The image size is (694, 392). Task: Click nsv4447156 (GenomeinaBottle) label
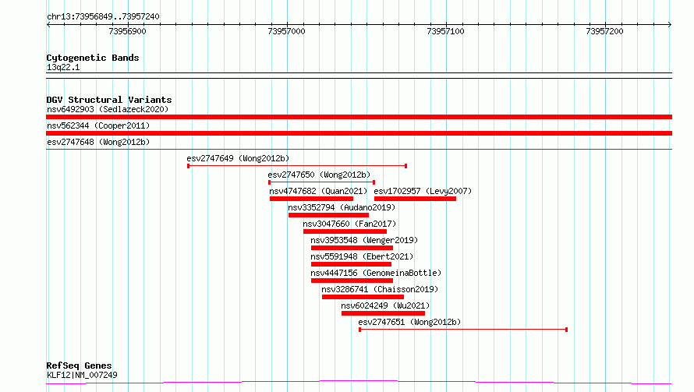(376, 273)
